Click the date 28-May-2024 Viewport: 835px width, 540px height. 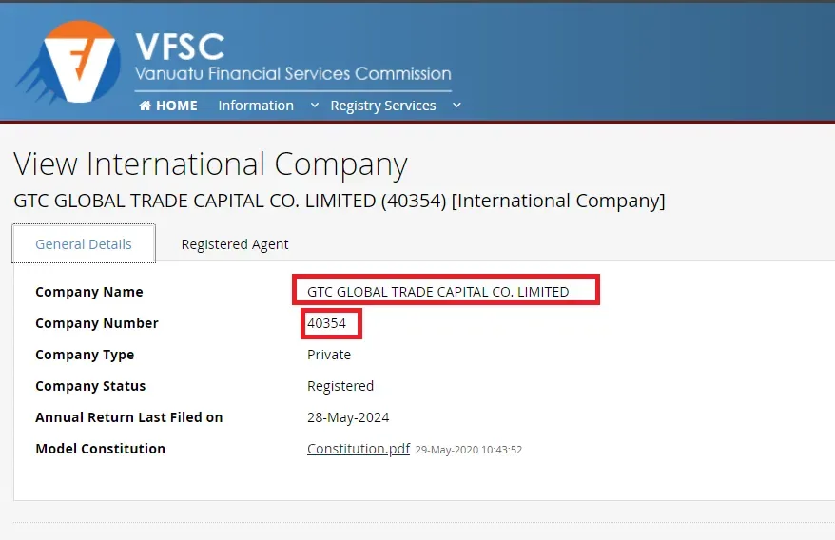pos(348,417)
